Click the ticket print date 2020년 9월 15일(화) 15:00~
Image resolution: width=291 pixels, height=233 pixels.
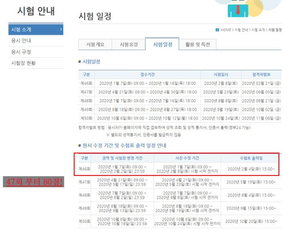pos(251,208)
